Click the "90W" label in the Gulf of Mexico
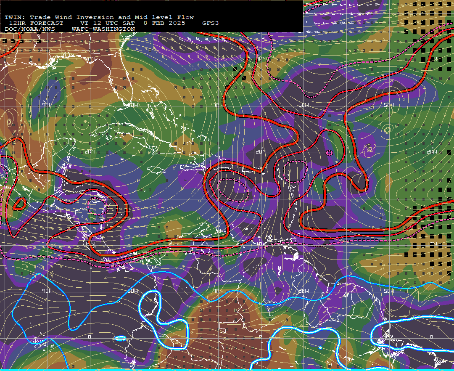454x371 pixels. [x=47, y=105]
